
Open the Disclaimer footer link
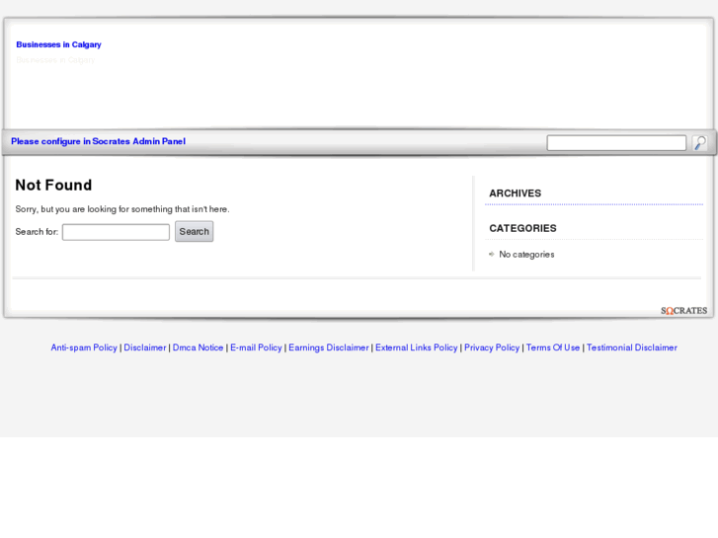[x=145, y=347]
